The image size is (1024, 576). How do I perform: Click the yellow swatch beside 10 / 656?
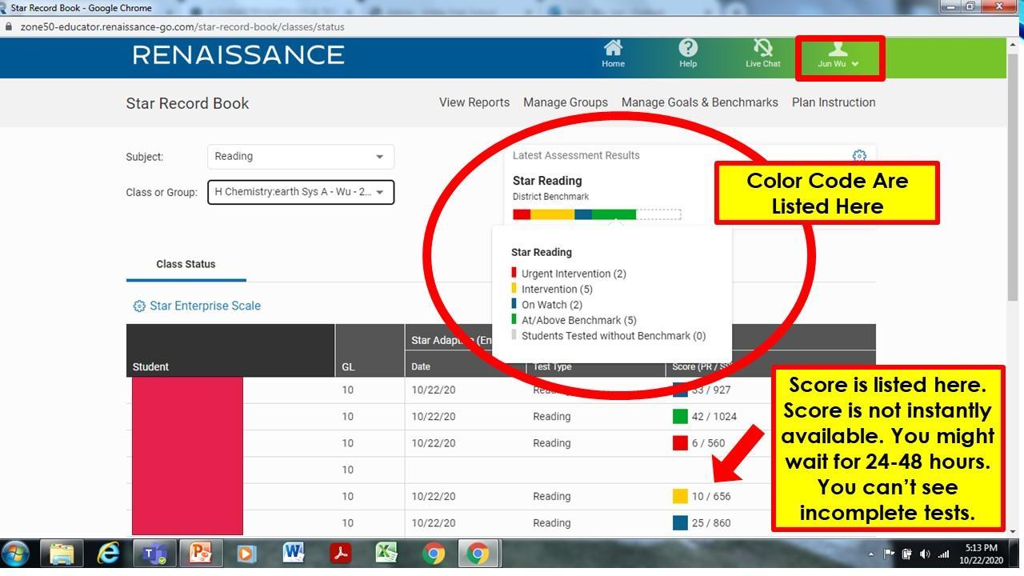680,497
